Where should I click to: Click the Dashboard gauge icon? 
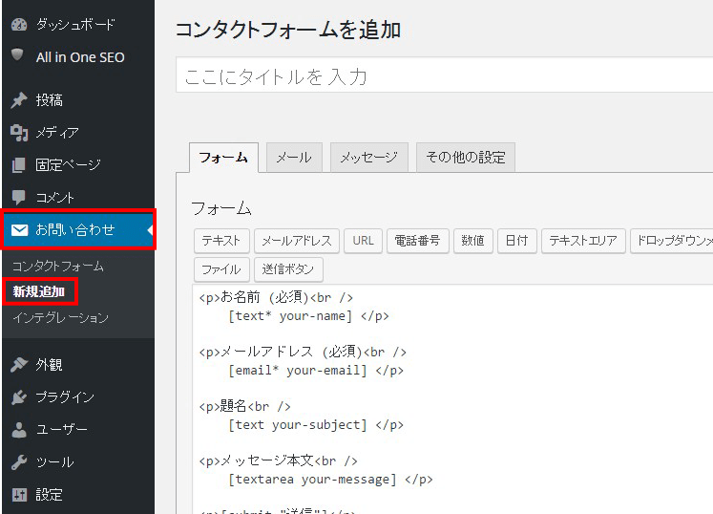(19, 25)
